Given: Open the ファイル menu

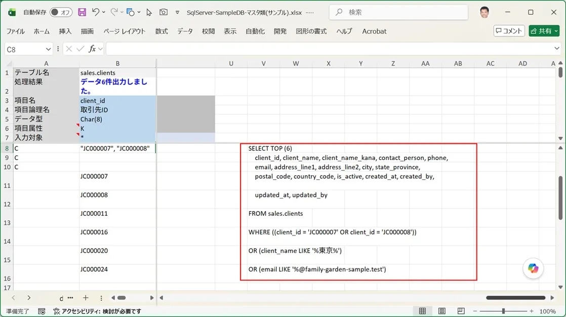Looking at the screenshot, I should [x=16, y=31].
